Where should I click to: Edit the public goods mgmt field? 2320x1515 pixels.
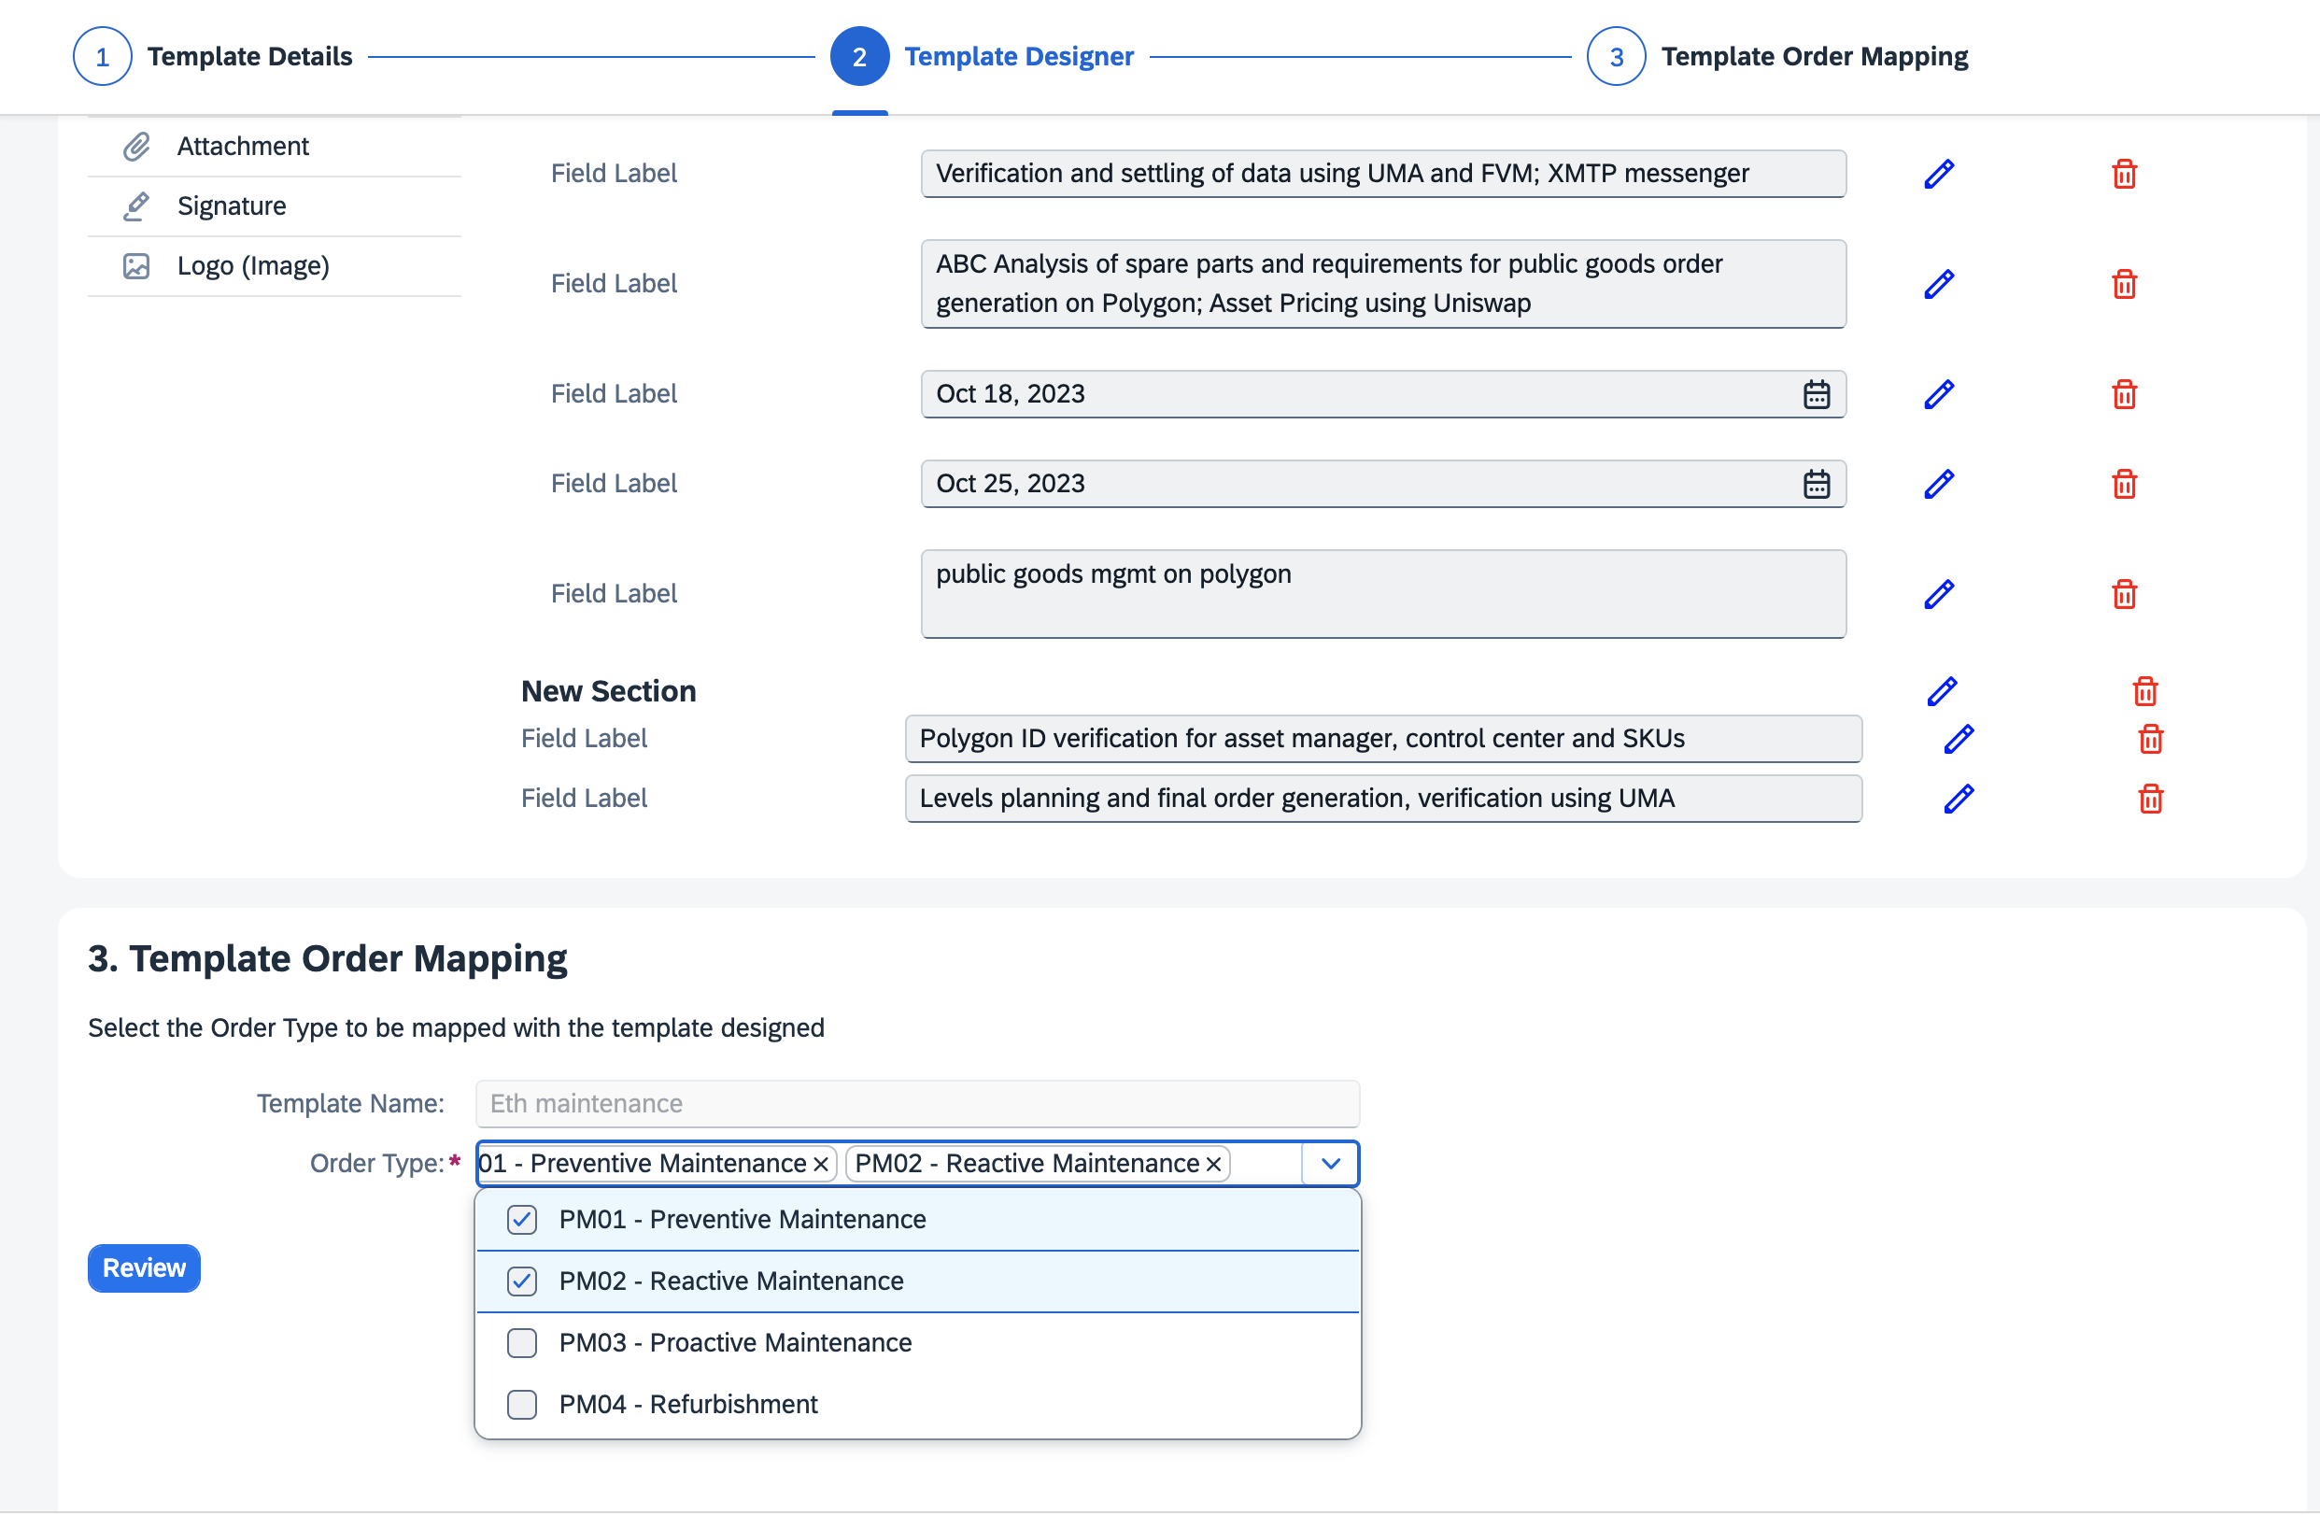(x=1939, y=594)
